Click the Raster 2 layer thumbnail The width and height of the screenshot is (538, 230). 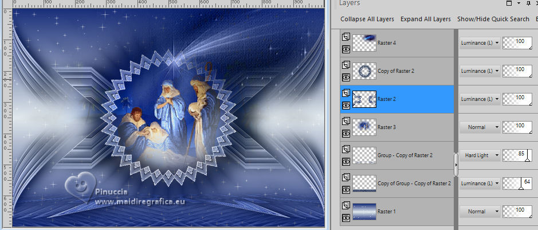pos(364,99)
